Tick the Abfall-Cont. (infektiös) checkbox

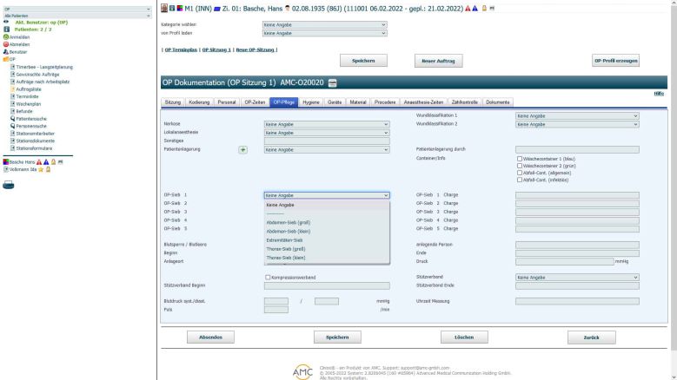[519, 179]
